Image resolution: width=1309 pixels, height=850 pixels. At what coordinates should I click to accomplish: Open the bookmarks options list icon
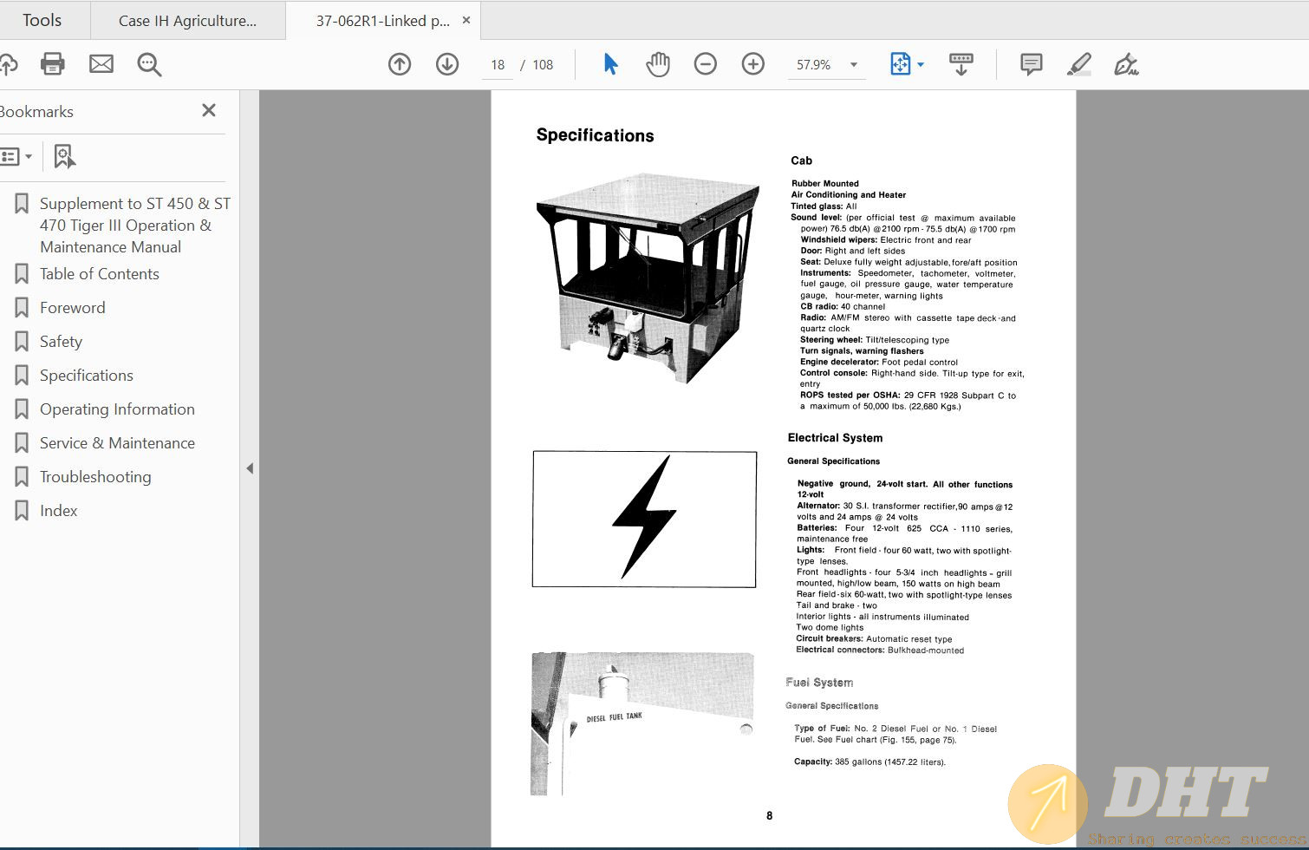tap(16, 157)
